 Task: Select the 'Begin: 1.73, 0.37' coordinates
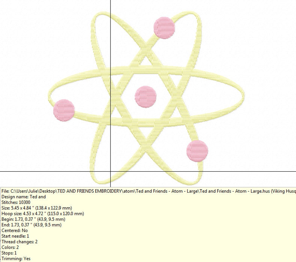[34, 219]
